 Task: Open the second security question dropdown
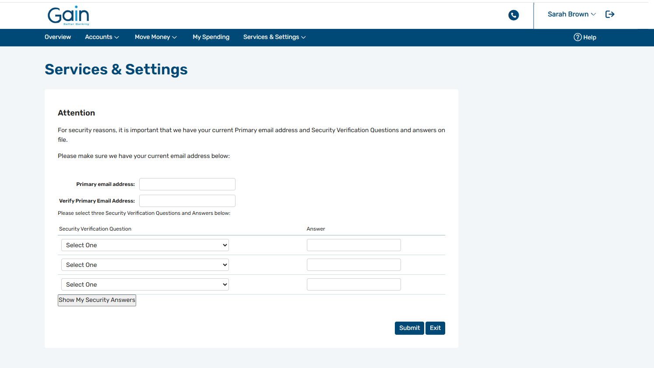pyautogui.click(x=145, y=265)
